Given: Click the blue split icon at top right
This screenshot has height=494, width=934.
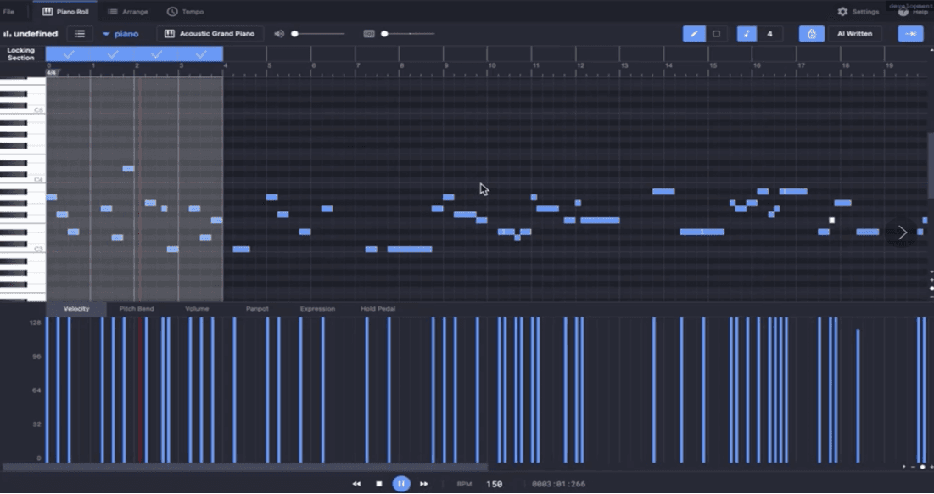Looking at the screenshot, I should coord(911,34).
